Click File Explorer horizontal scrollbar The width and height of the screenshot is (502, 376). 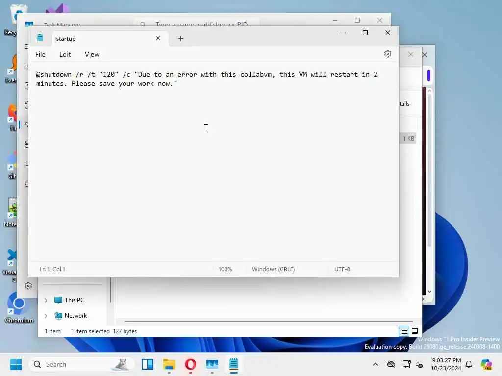[x=268, y=321]
